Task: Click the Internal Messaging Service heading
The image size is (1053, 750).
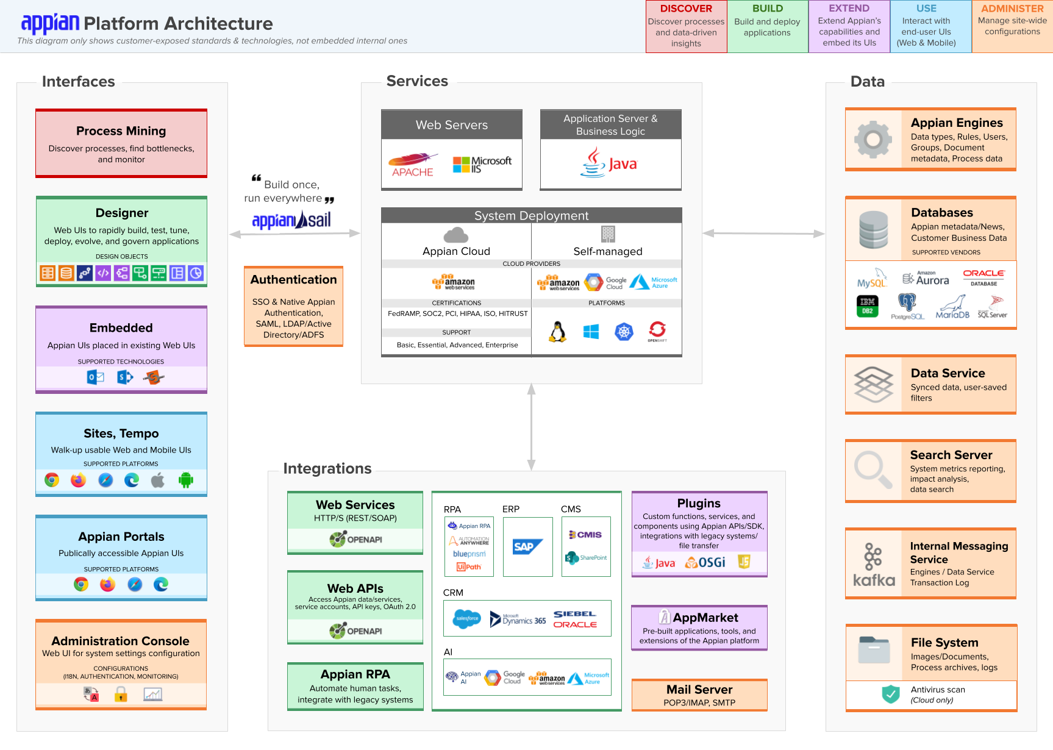Action: [x=959, y=552]
